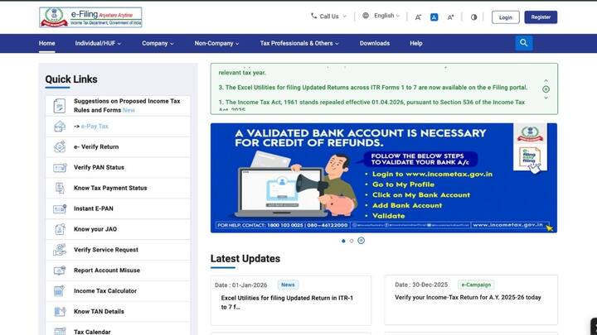Image resolution: width=597 pixels, height=335 pixels.
Task: Open search with the magnifier icon
Action: click(x=524, y=43)
